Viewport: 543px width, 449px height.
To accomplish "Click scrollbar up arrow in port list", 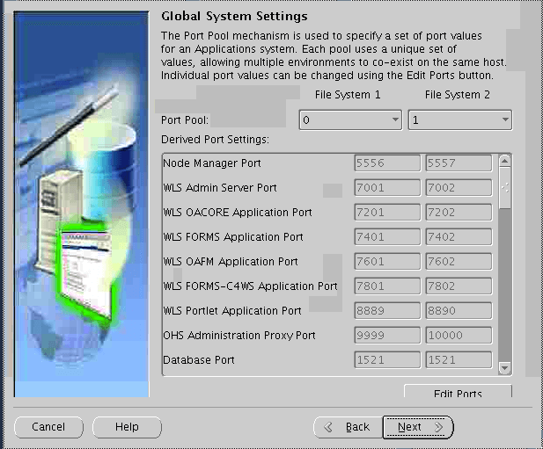I will click(504, 161).
